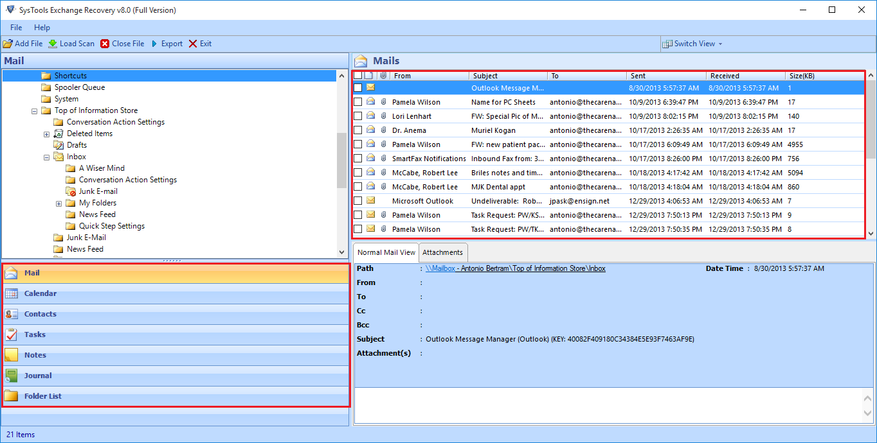This screenshot has height=443, width=877.
Task: Open the Help menu
Action: pyautogui.click(x=42, y=28)
